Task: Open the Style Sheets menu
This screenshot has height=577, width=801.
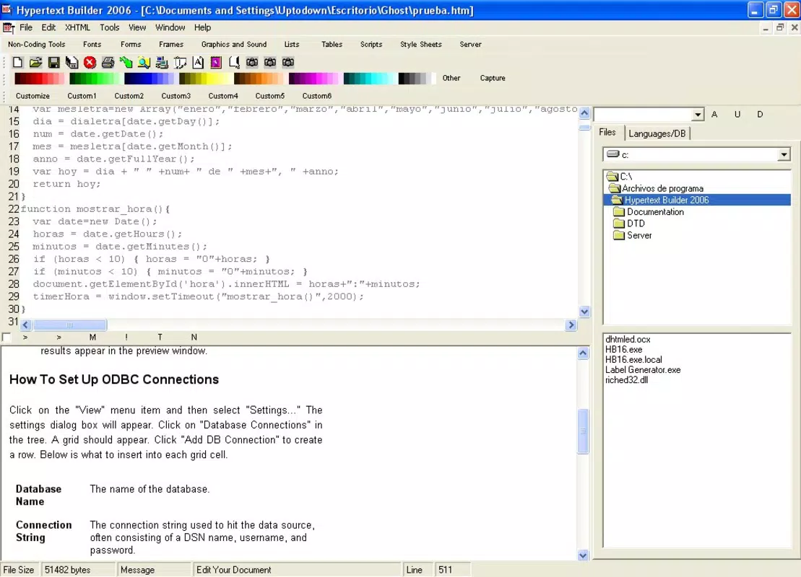Action: [x=421, y=45]
